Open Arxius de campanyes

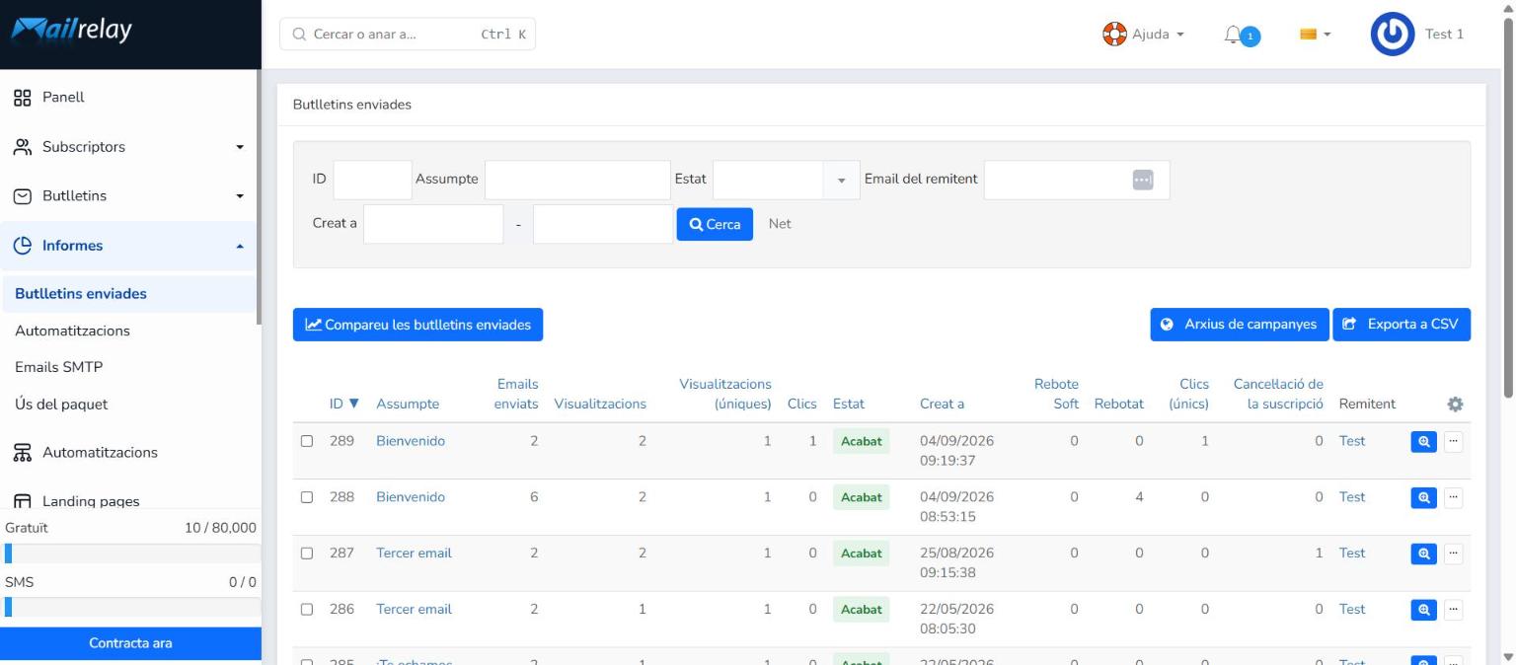(x=1240, y=325)
